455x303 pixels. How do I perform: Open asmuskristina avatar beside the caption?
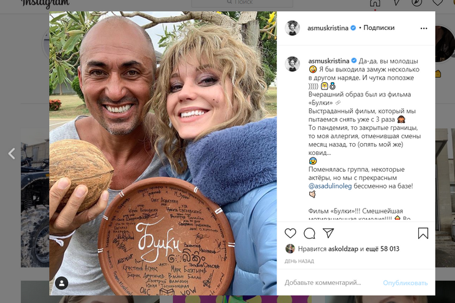point(292,63)
